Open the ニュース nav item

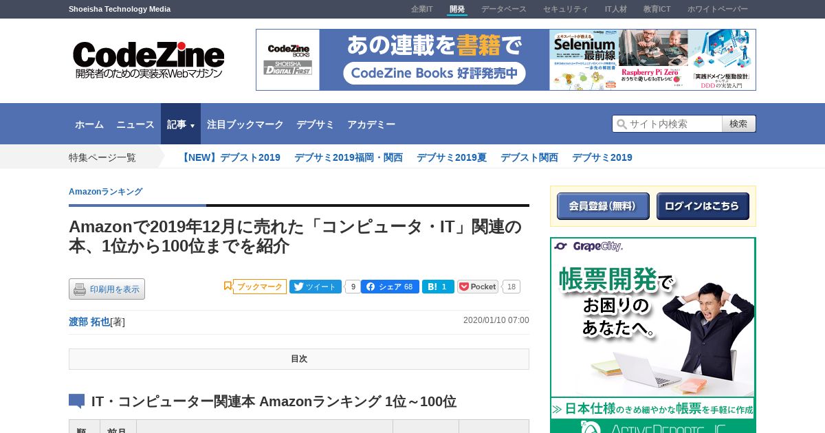[x=135, y=124]
